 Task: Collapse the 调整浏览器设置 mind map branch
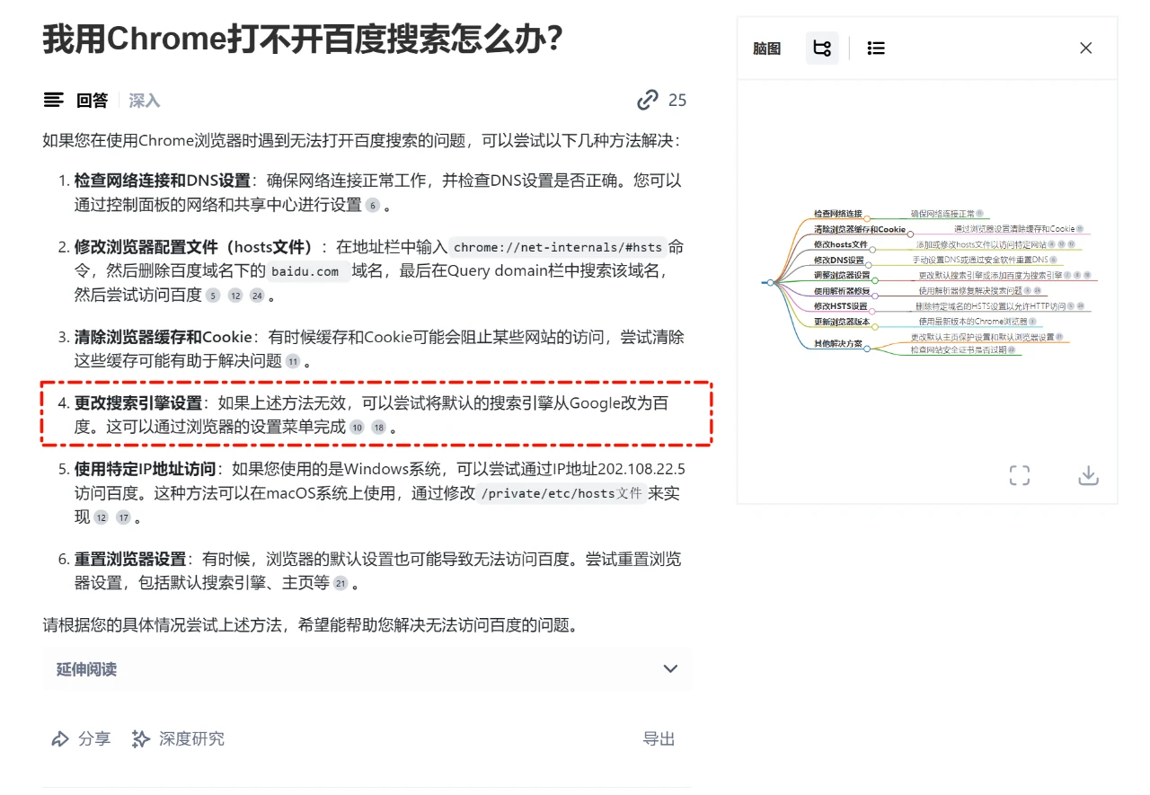[x=875, y=280]
